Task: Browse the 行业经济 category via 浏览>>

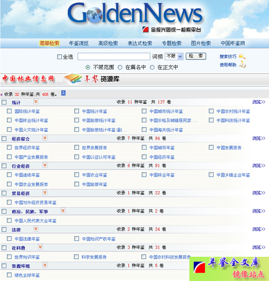Action: 259,165
